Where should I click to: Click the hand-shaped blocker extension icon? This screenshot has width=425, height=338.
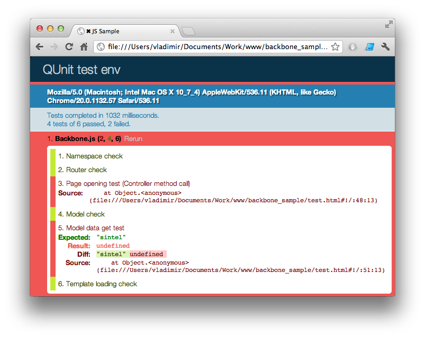(352, 47)
